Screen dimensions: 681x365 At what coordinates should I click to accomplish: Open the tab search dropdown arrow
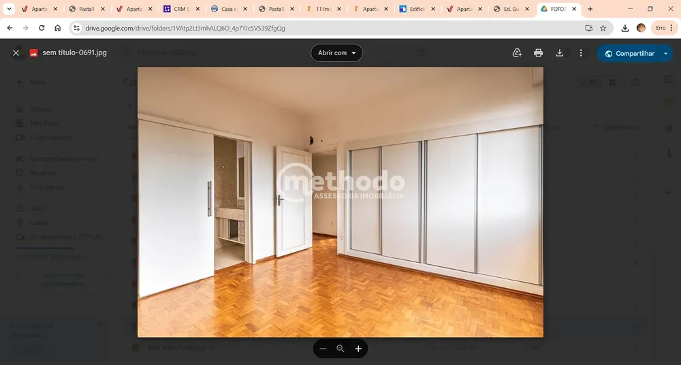(x=9, y=9)
